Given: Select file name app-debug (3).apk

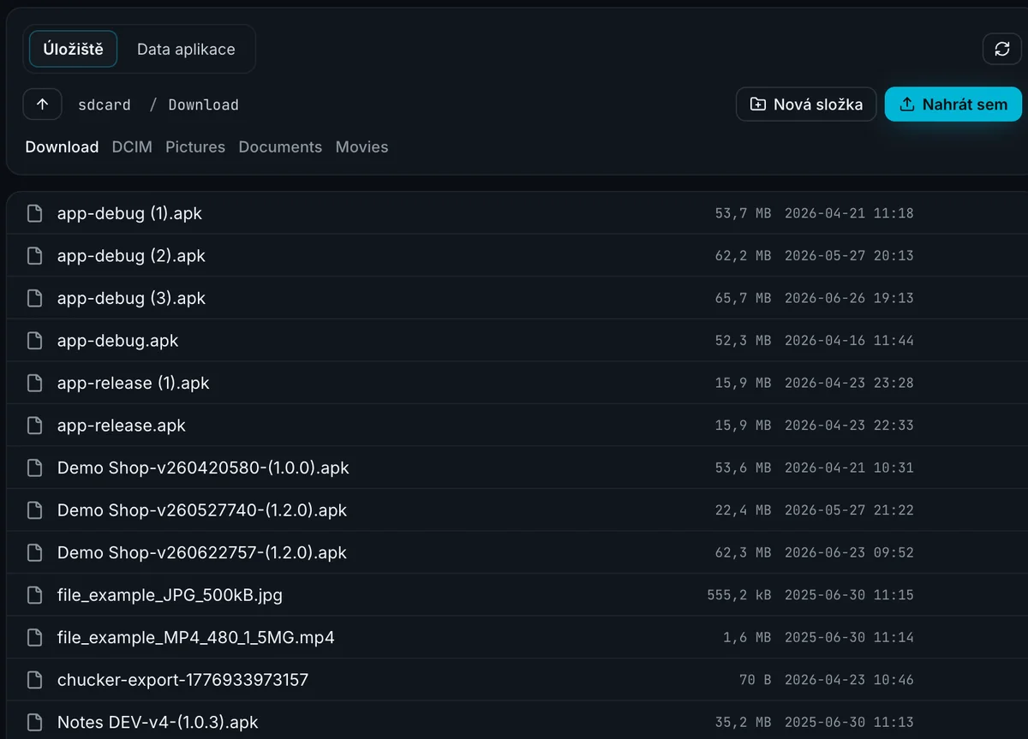Looking at the screenshot, I should point(131,298).
